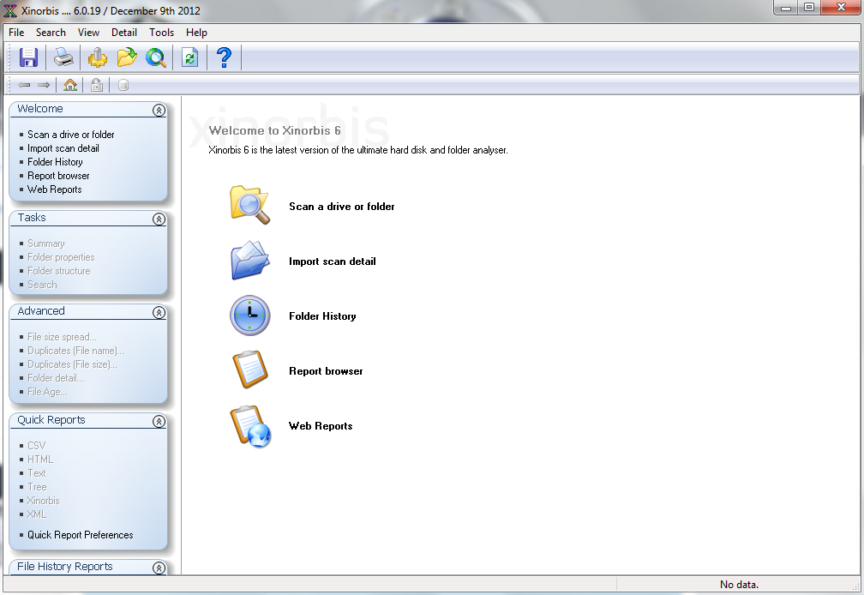The width and height of the screenshot is (864, 595).
Task: Select 'Import scan detail' in Welcome sidebar
Action: coord(63,148)
